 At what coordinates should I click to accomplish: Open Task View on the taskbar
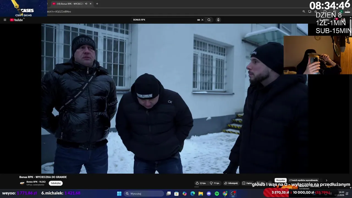tap(169, 194)
